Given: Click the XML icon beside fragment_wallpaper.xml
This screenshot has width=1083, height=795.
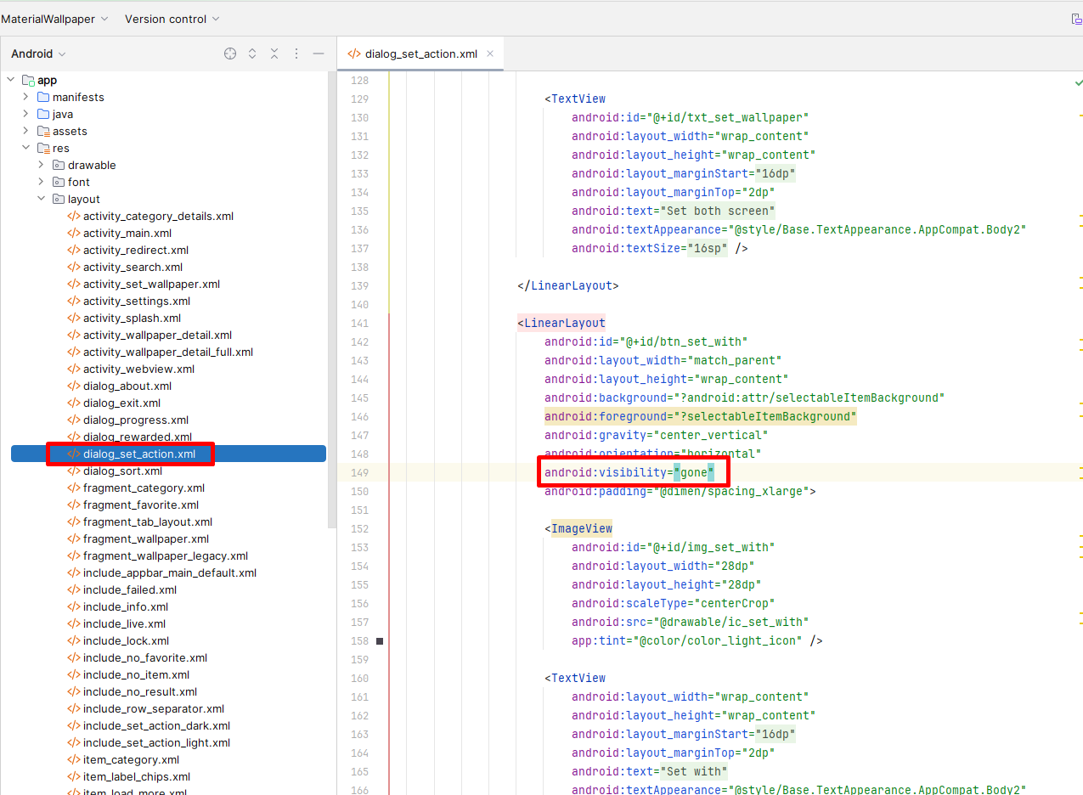Looking at the screenshot, I should 74,538.
